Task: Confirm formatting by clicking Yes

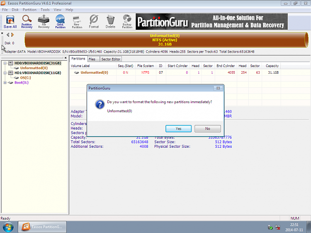Action: (x=178, y=129)
